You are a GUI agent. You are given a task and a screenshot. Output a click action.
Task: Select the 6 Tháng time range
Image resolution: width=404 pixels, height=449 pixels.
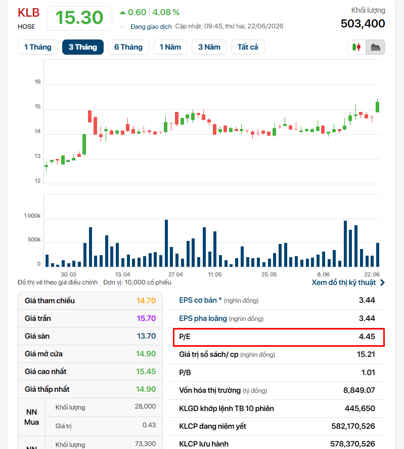pyautogui.click(x=128, y=47)
